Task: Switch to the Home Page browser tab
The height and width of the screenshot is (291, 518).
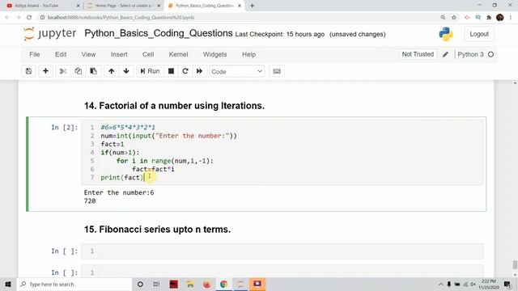Action: 123,6
